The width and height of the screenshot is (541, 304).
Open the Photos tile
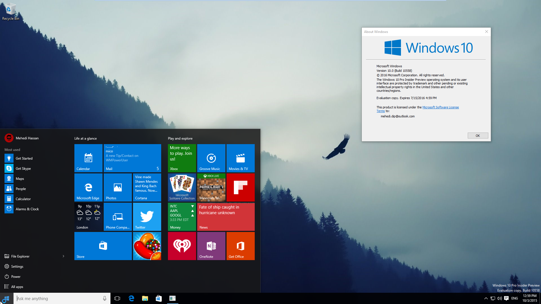[x=117, y=187]
